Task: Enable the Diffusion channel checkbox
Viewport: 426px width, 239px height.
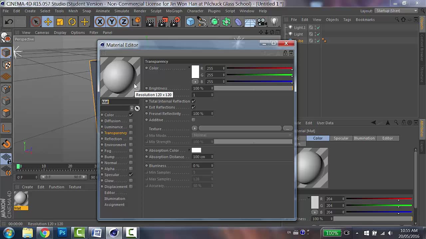Action: click(131, 121)
